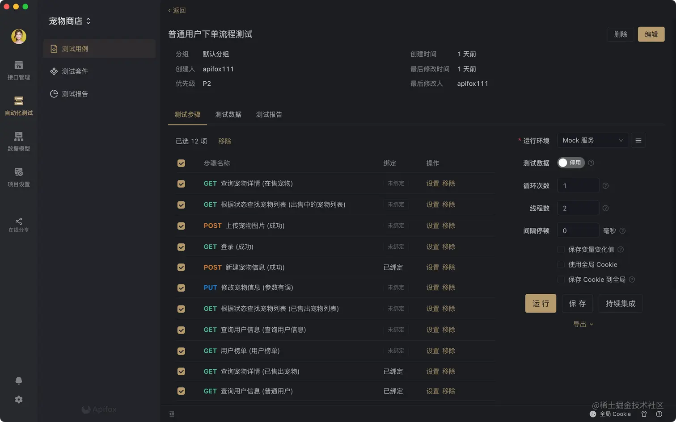Click the 线程数 input field
676x422 pixels.
click(578, 208)
